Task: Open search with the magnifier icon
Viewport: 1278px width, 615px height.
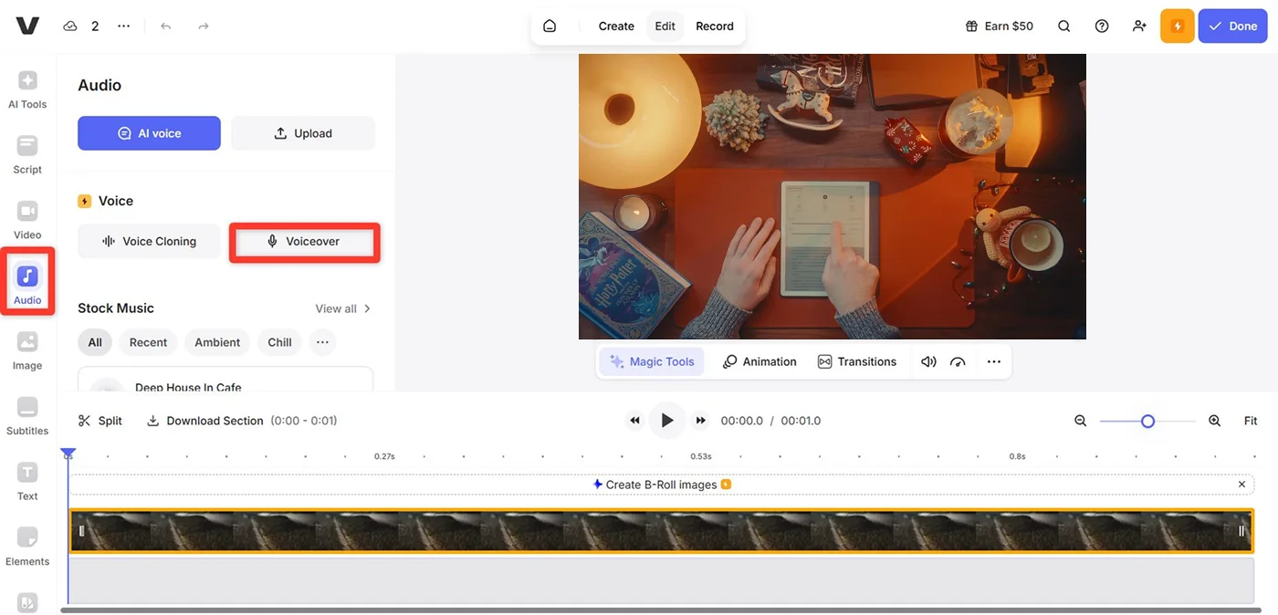Action: (x=1064, y=26)
